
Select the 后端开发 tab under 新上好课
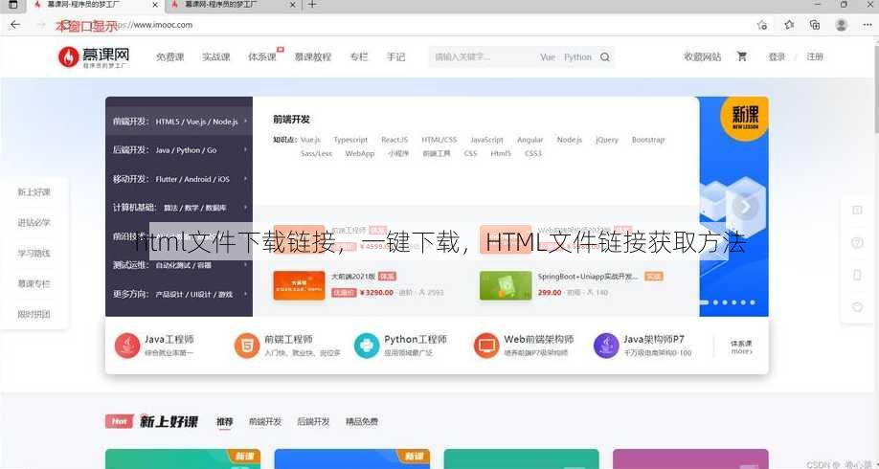click(313, 422)
